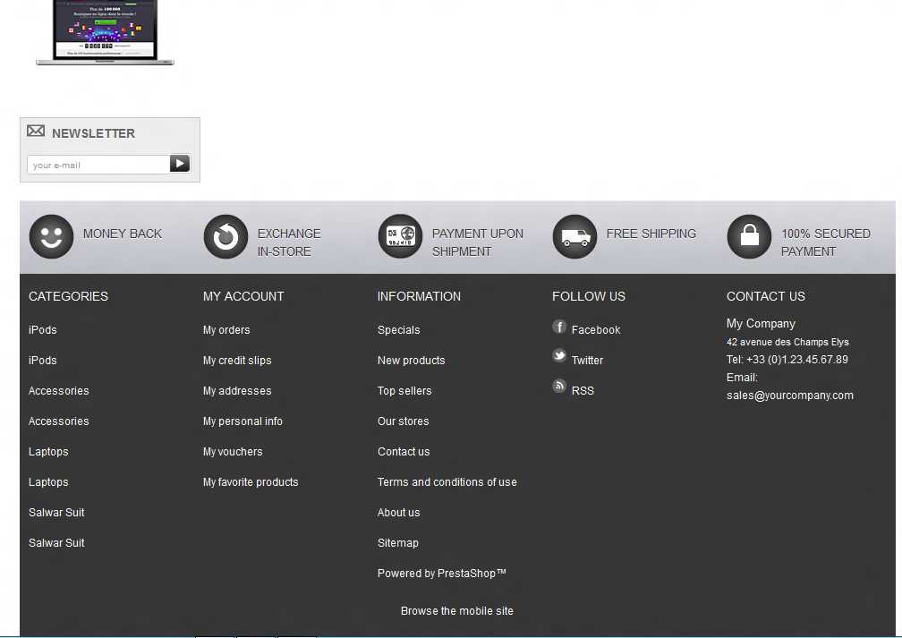The image size is (902, 638).
Task: View Top sellers page
Action: [x=404, y=391]
